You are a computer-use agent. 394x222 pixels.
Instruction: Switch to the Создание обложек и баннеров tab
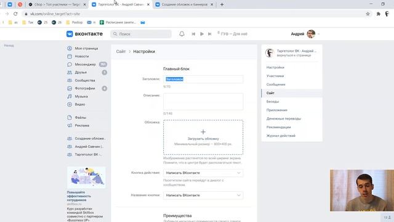point(184,4)
